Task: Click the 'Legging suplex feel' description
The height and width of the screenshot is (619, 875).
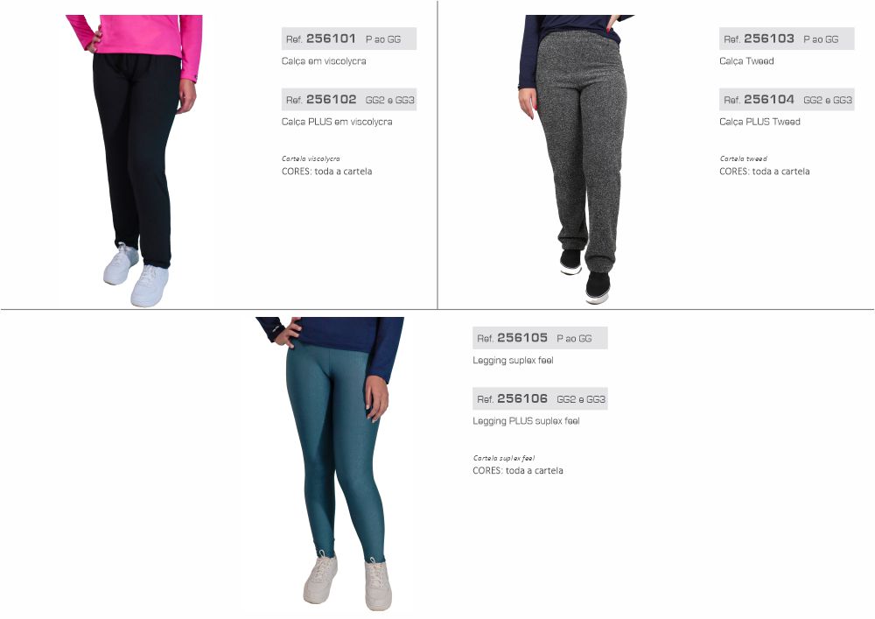Action: 513,360
